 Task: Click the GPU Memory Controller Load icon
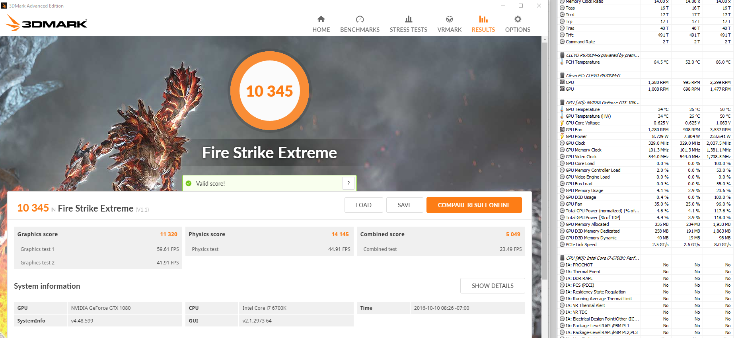[x=562, y=170]
